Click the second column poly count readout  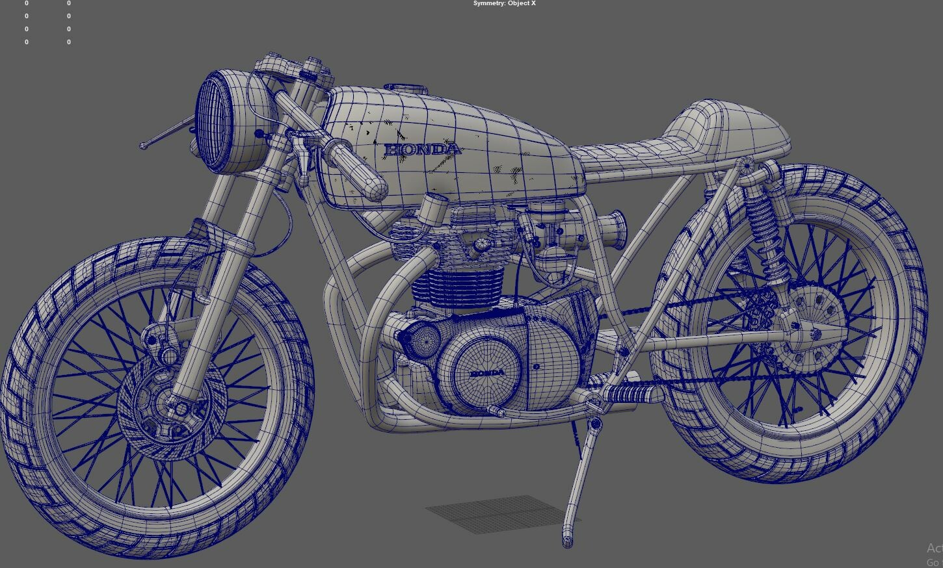68,3
